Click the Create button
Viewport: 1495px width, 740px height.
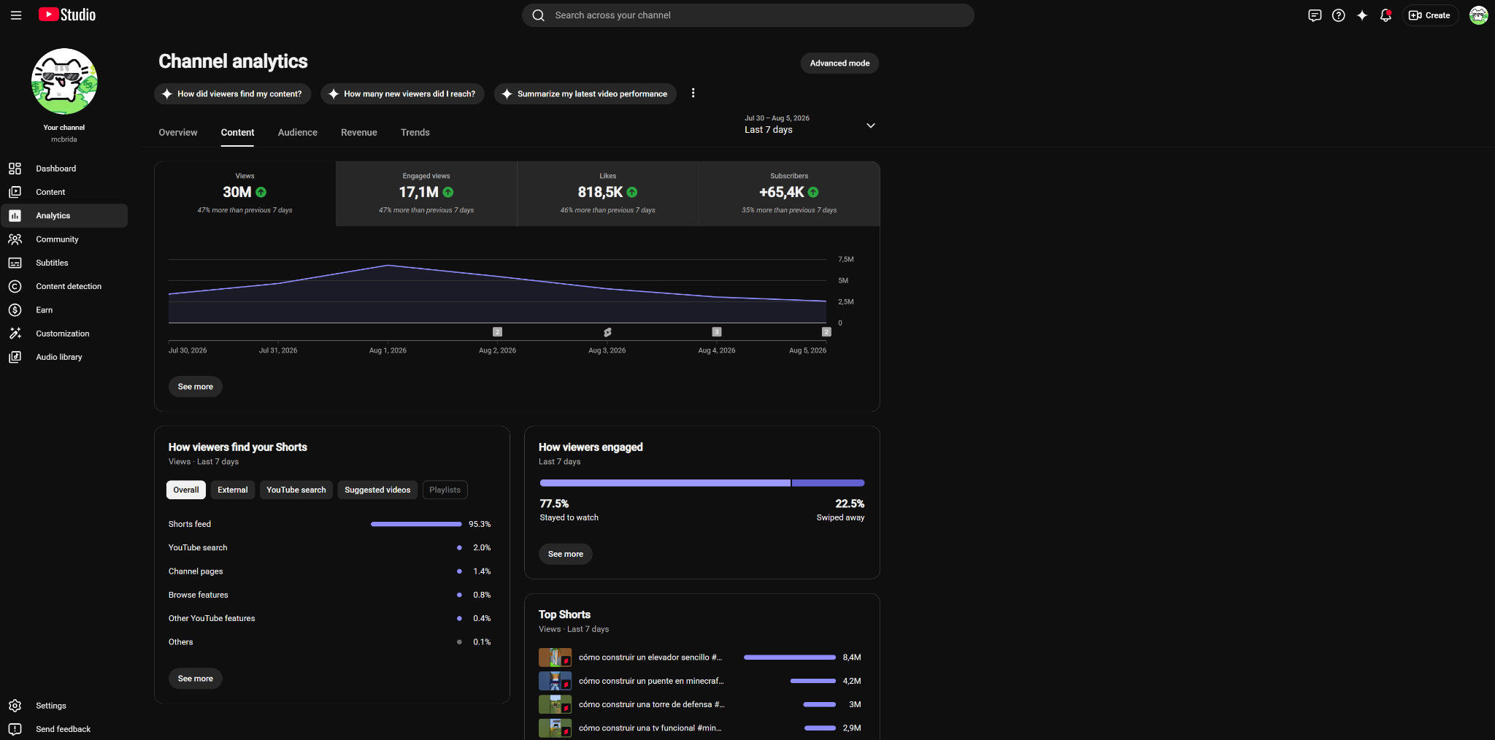pyautogui.click(x=1430, y=15)
